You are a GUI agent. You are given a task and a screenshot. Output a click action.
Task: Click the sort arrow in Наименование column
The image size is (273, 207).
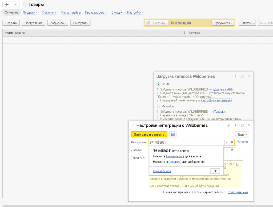point(184,33)
